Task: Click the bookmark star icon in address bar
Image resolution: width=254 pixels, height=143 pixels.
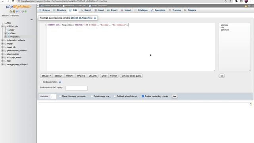Action: 230,1
